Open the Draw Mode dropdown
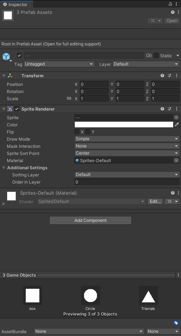The width and height of the screenshot is (181, 336). click(x=127, y=139)
